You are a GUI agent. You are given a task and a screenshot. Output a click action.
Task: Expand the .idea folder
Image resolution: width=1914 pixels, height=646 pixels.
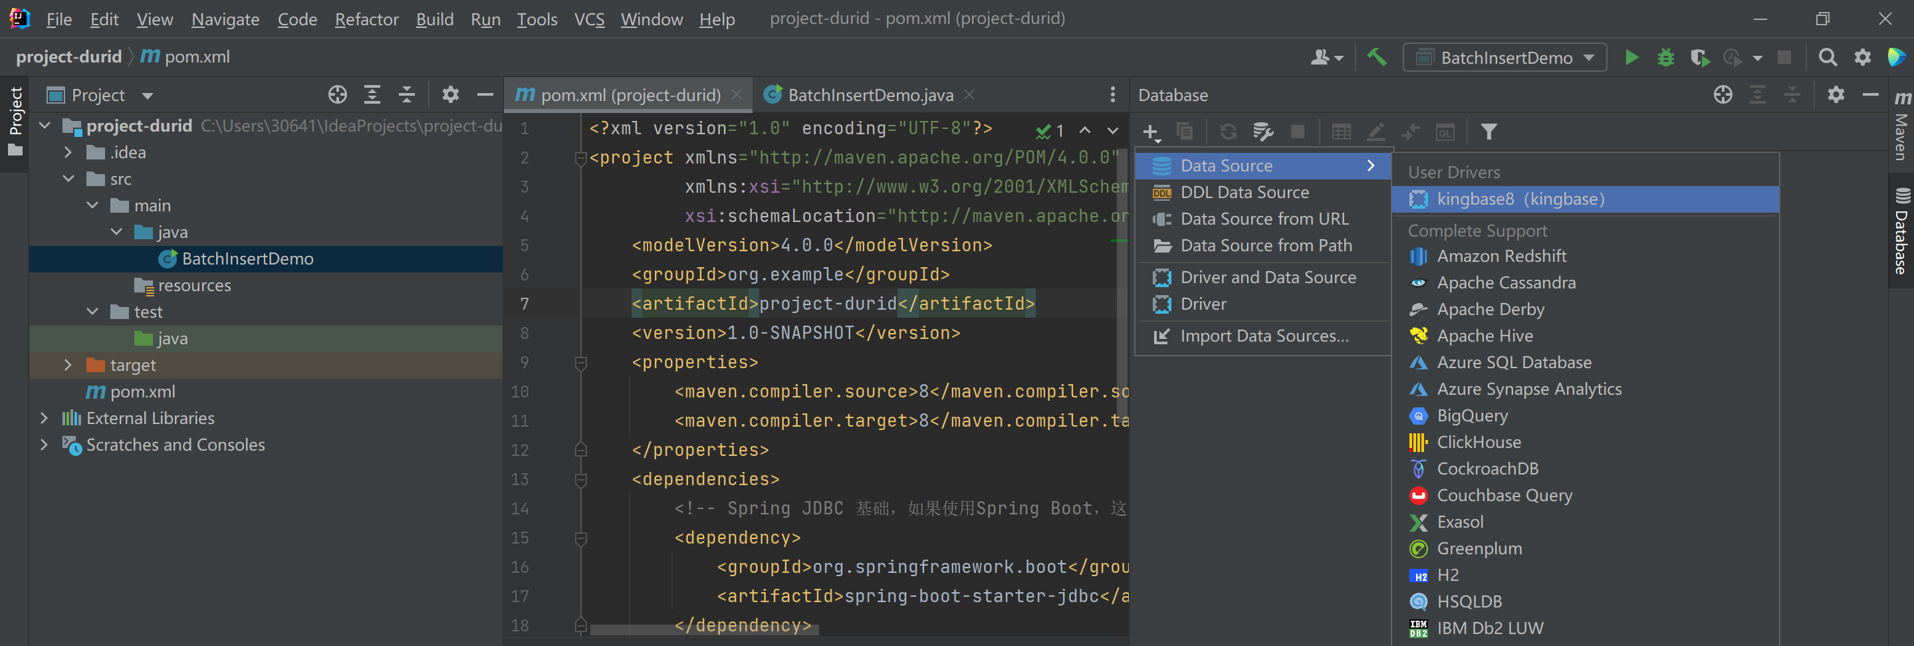click(x=68, y=152)
